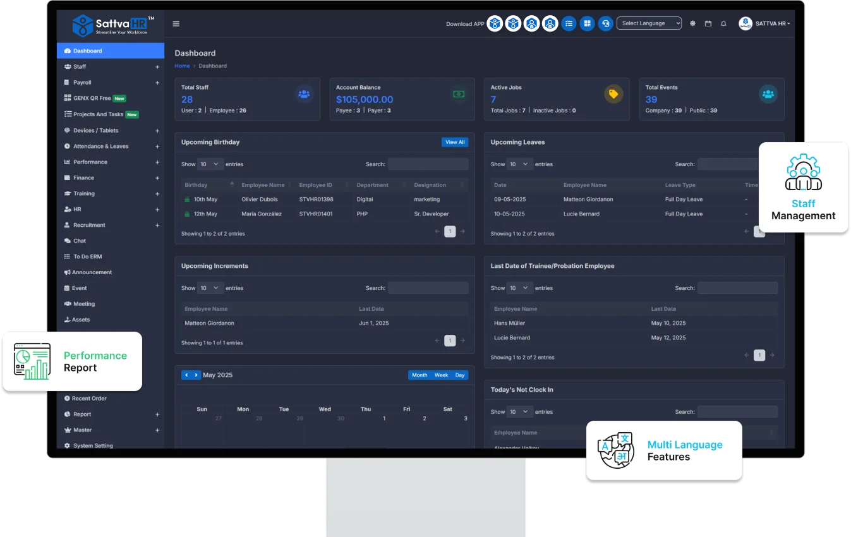Open Projects And Tasks in sidebar

[98, 114]
